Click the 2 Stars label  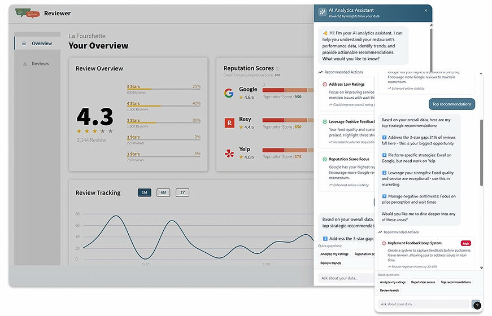(133, 137)
